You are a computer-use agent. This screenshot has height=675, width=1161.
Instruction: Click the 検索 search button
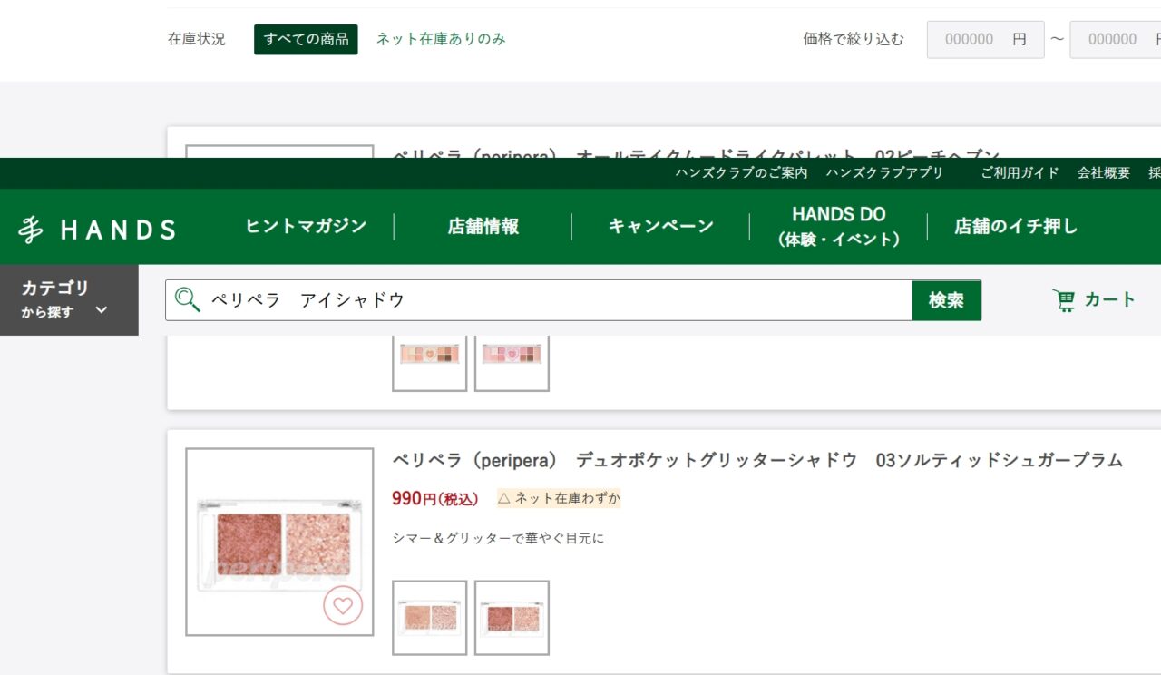[x=946, y=300]
